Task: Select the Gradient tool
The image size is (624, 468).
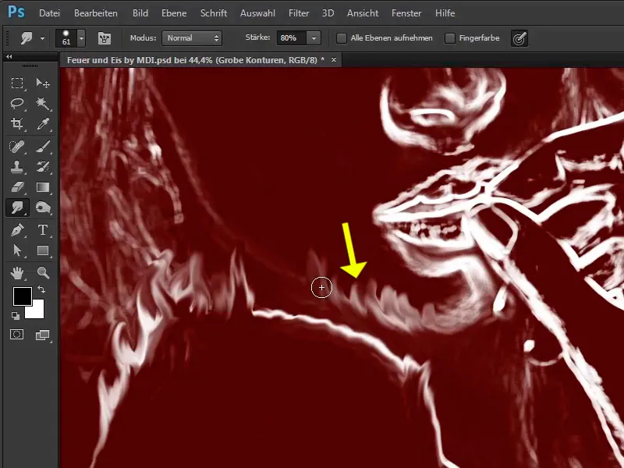Action: point(43,187)
